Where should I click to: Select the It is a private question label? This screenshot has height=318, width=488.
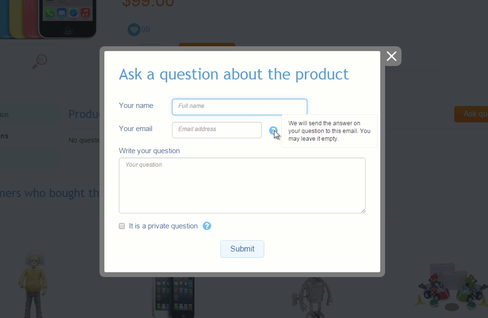[x=163, y=226]
